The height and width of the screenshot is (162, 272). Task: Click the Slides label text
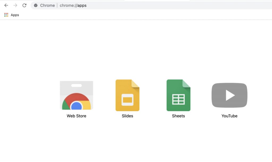coord(127,116)
